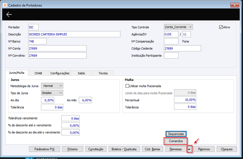Click the agency DV field 11

[187, 34]
